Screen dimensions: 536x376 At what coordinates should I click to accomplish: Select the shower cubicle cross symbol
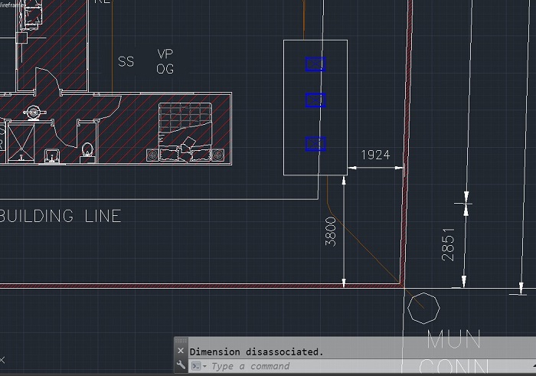click(x=21, y=142)
